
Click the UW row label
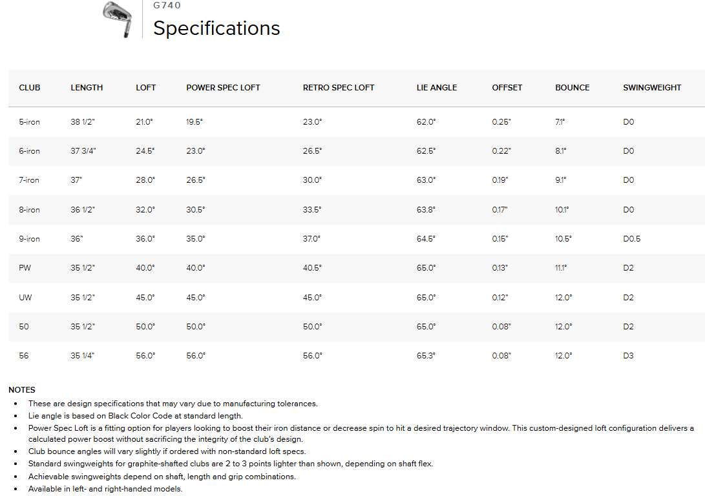point(25,298)
